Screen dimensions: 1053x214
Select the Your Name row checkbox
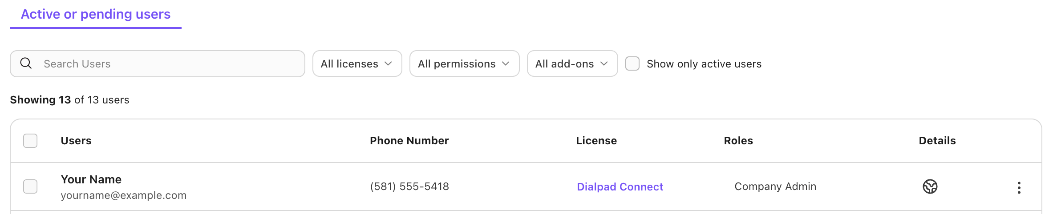coord(30,186)
